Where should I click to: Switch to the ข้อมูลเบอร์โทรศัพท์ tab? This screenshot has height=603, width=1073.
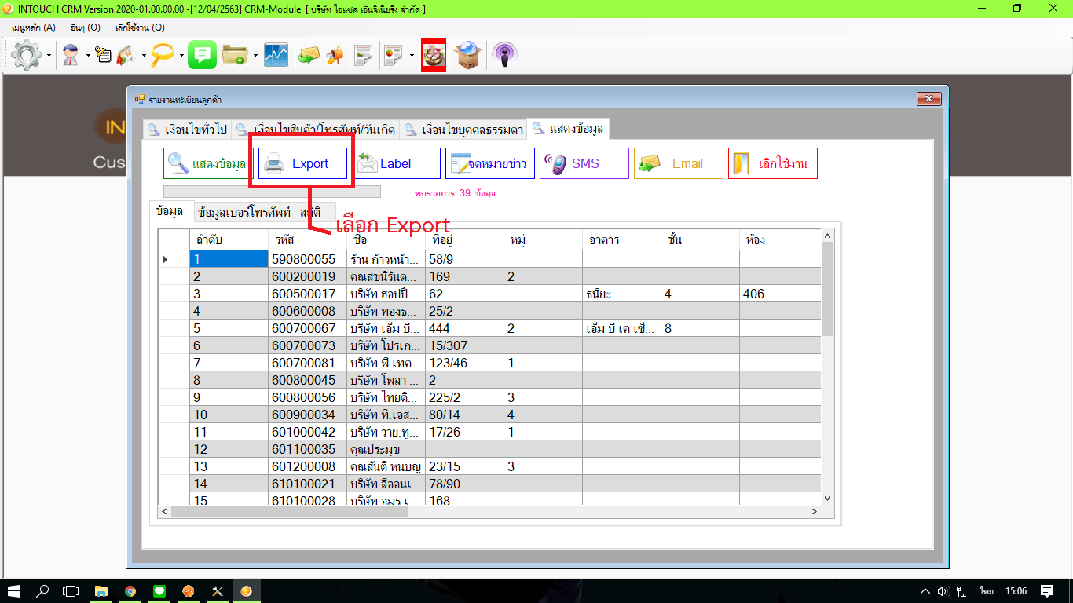(x=244, y=212)
